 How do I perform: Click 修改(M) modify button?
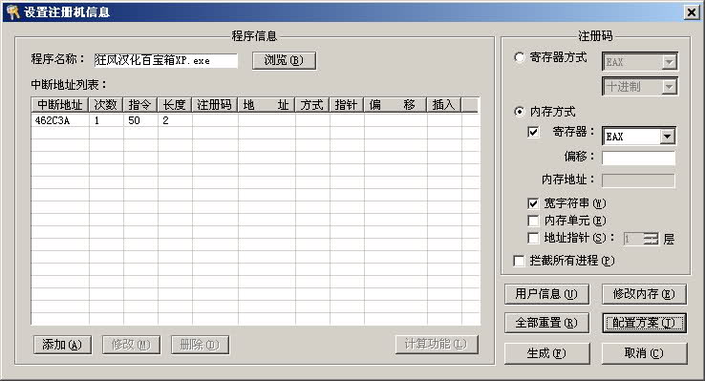[x=131, y=345]
